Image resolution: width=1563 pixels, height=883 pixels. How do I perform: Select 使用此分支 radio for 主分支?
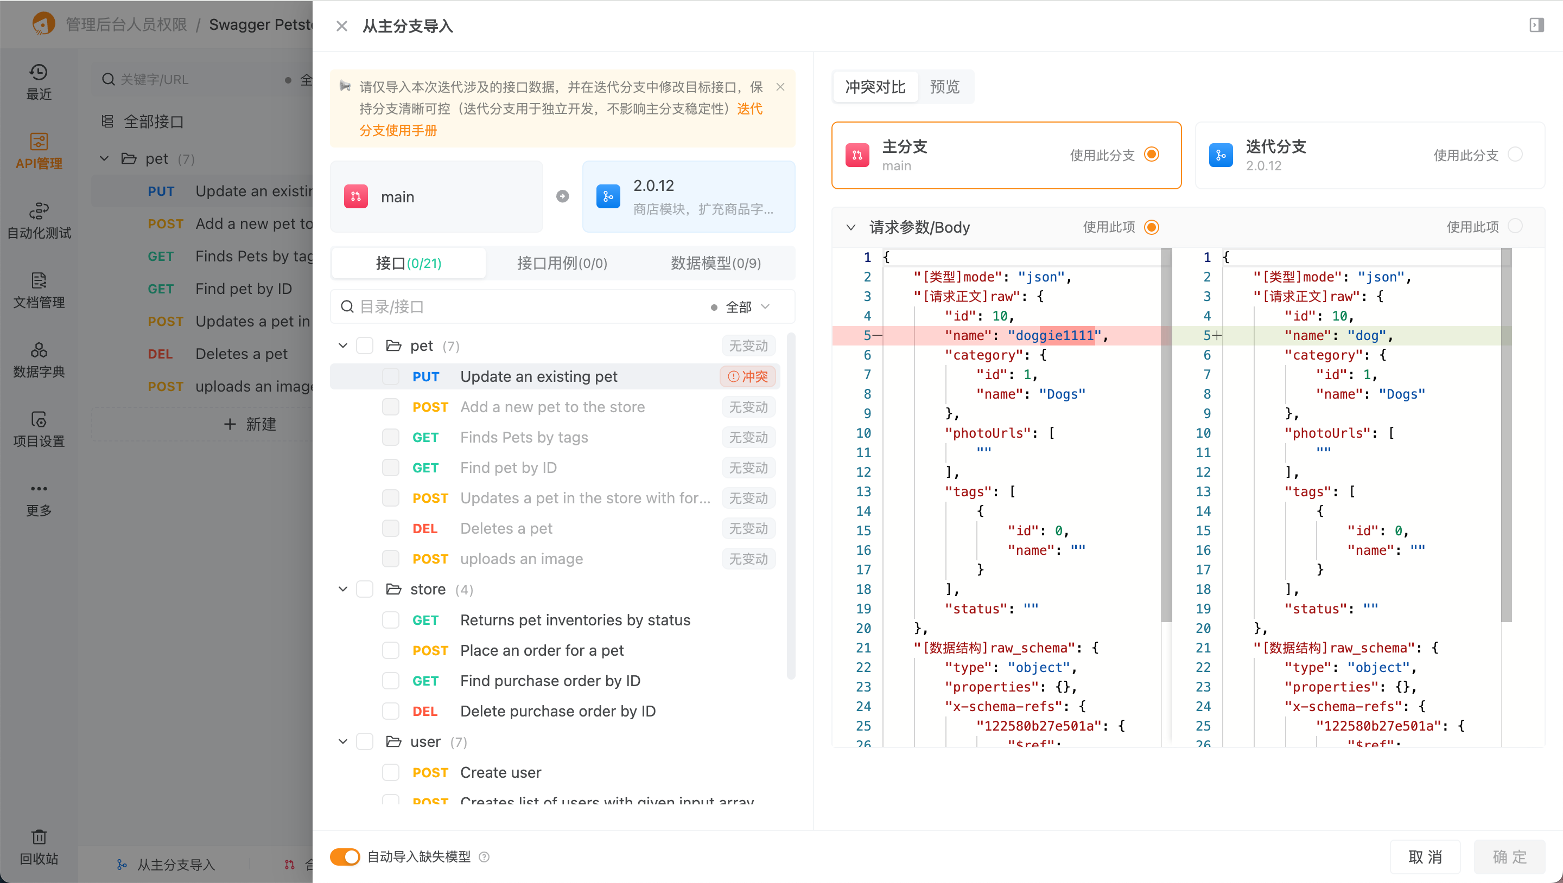click(x=1151, y=155)
